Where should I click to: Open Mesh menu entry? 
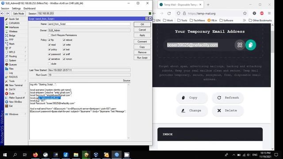click(x=11, y=44)
